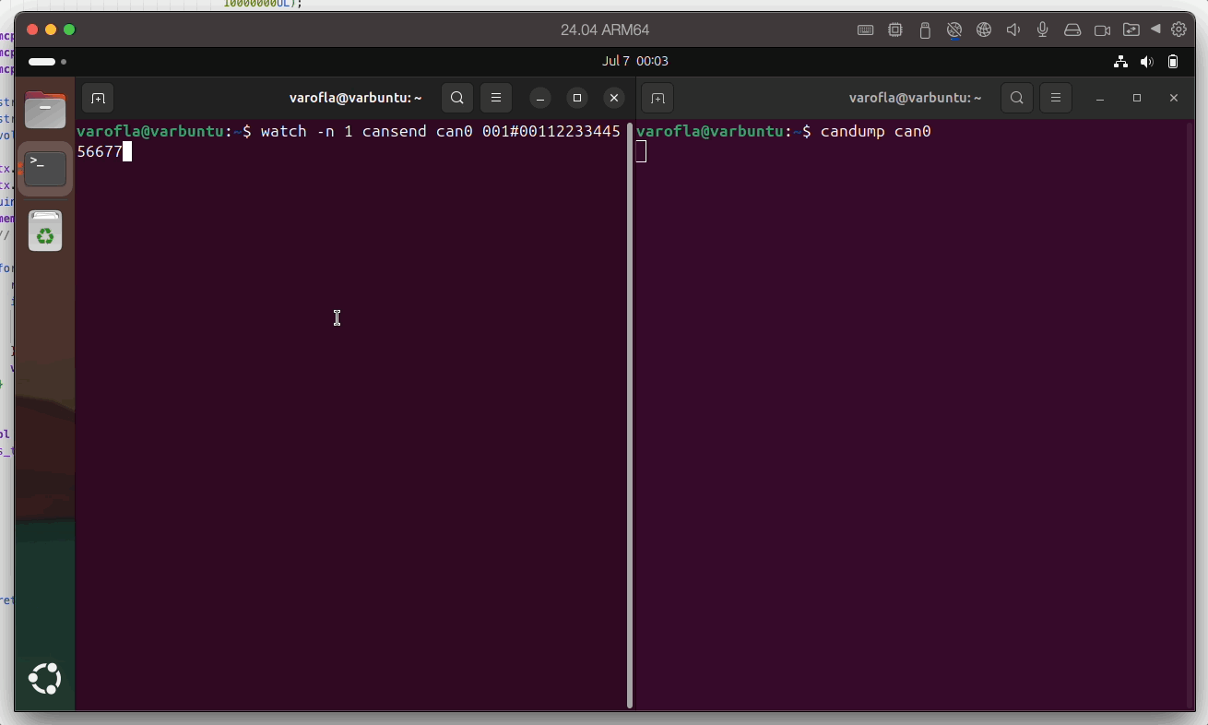Open the Ubuntu quick settings status menu
1208x725 pixels.
[x=1147, y=61]
